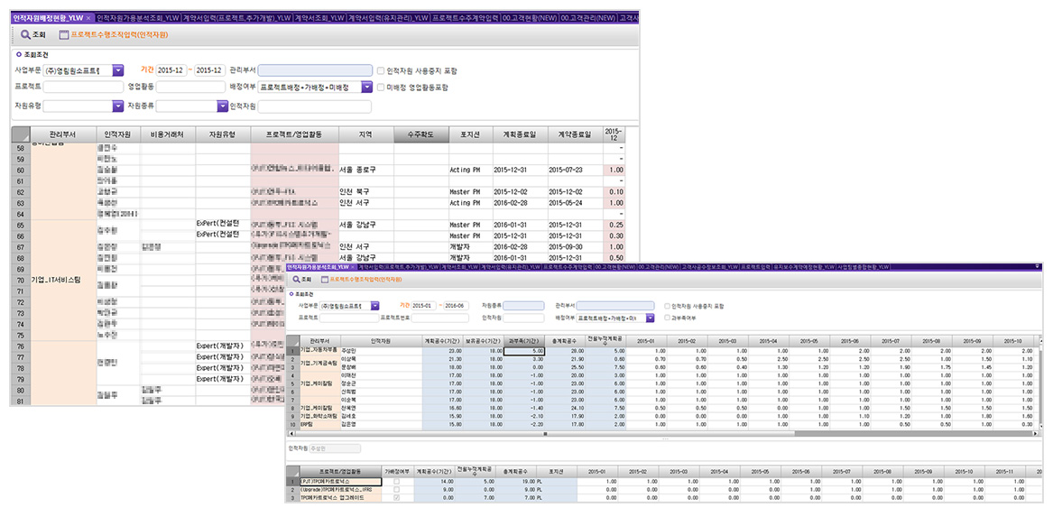1053x526 pixels.
Task: Toggle 인적자원 사용중지 포함 checkbox in the front window
Action: click(x=666, y=306)
